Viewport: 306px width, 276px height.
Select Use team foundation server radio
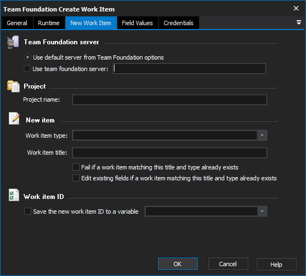click(27, 69)
